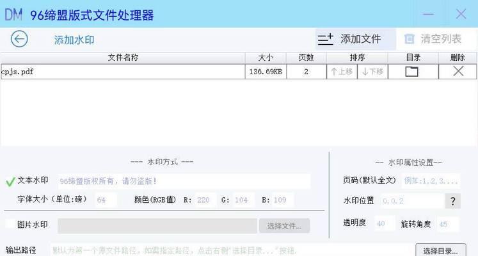Click the font size field showing 64
The image size is (478, 256).
click(x=106, y=200)
